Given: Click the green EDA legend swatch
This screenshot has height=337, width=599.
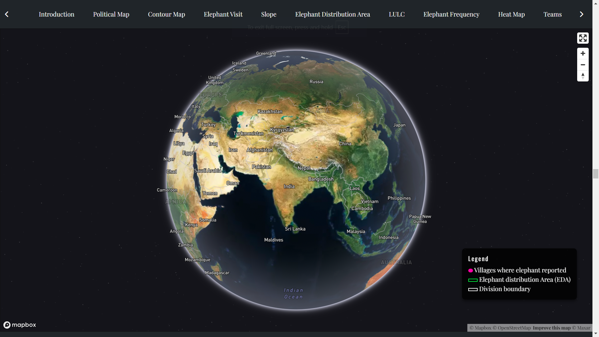Looking at the screenshot, I should click(473, 280).
